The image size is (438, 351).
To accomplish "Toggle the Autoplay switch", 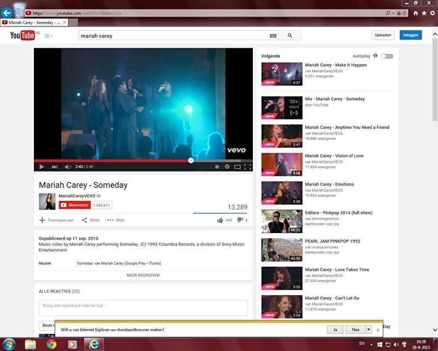I will tap(387, 56).
